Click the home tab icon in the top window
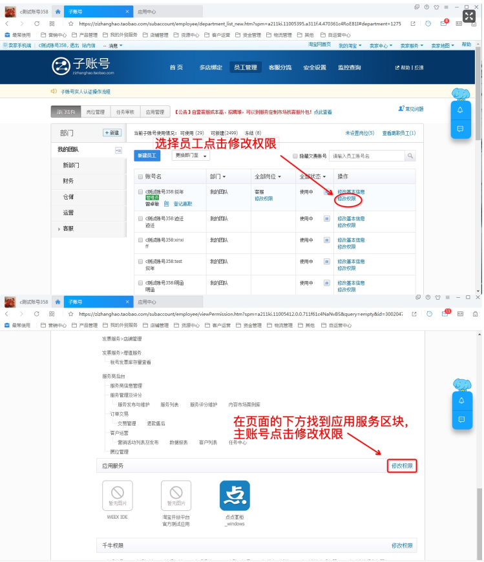This screenshot has height=562, width=484. pyautogui.click(x=58, y=12)
